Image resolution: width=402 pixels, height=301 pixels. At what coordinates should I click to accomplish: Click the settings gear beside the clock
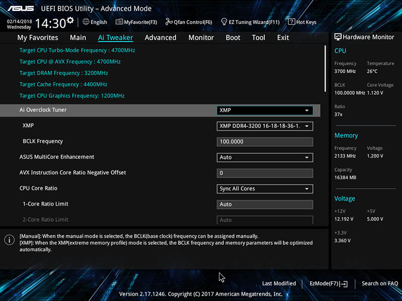(70, 21)
